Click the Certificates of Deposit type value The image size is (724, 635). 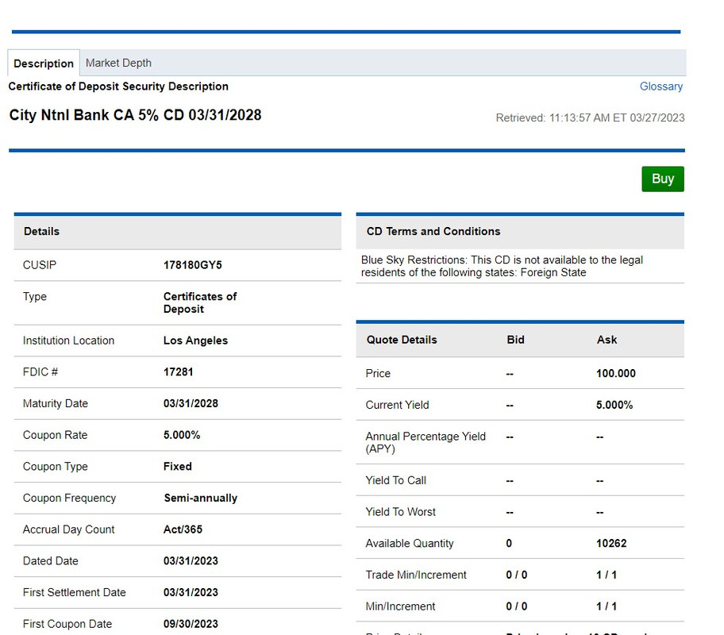click(200, 302)
